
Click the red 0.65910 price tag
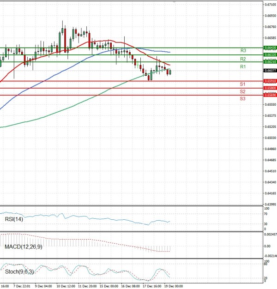pyautogui.click(x=270, y=81)
